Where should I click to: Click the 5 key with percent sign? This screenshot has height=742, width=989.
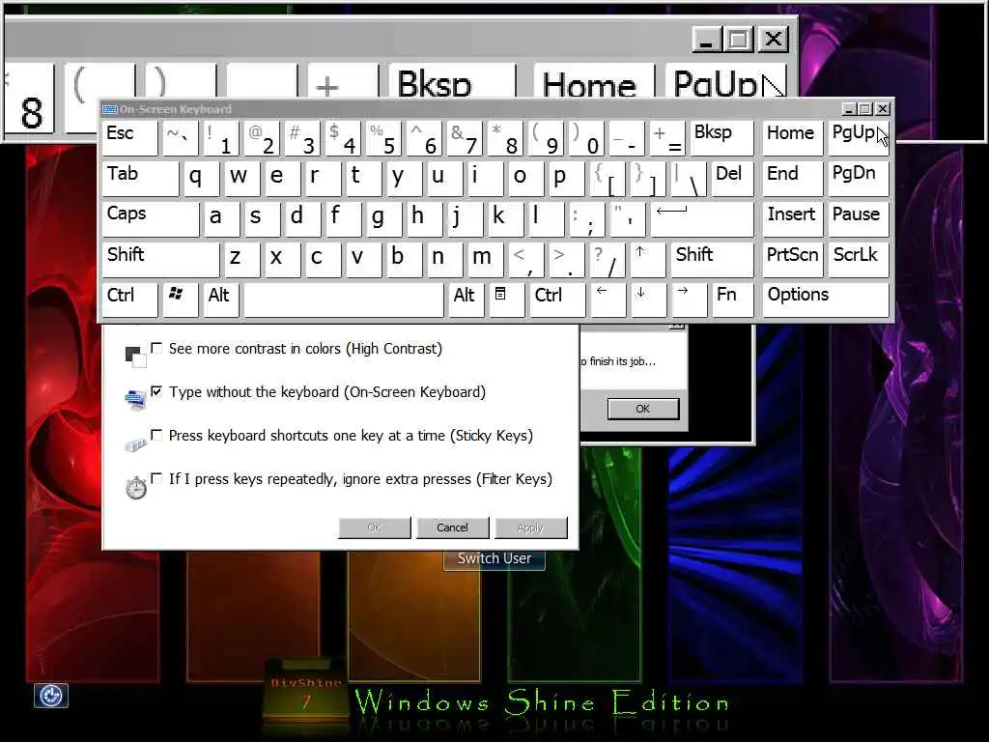383,138
